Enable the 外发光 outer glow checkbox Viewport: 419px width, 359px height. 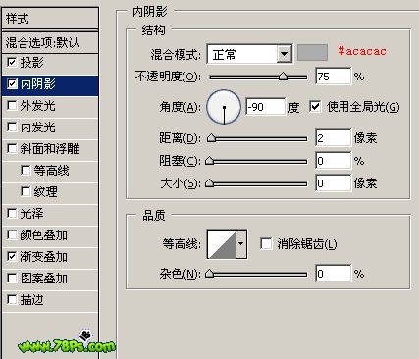coord(12,105)
